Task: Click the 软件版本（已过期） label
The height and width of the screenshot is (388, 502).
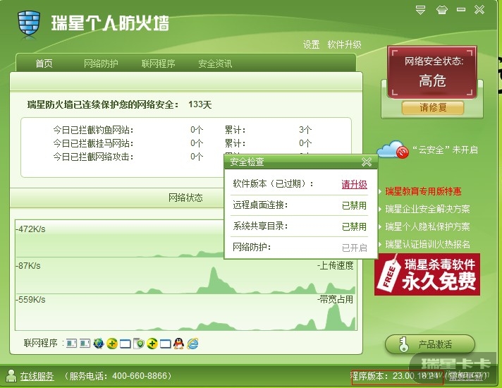Action: (273, 183)
